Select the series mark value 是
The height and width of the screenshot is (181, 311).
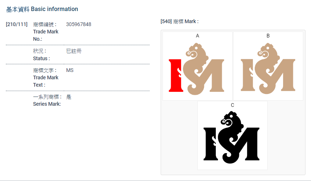click(69, 97)
